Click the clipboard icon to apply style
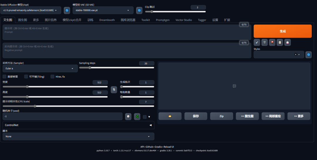Screen dimensions: 317x160 (280, 43)
